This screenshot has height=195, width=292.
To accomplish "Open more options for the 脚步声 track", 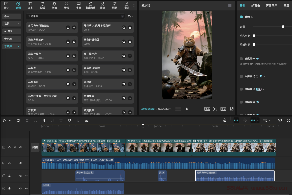I will click(x=26, y=176).
